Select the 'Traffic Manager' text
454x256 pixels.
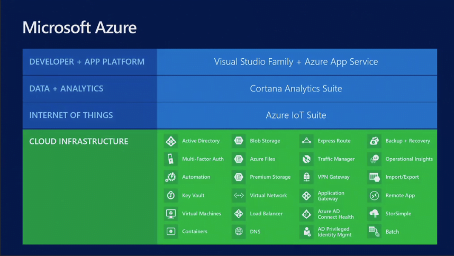336,159
